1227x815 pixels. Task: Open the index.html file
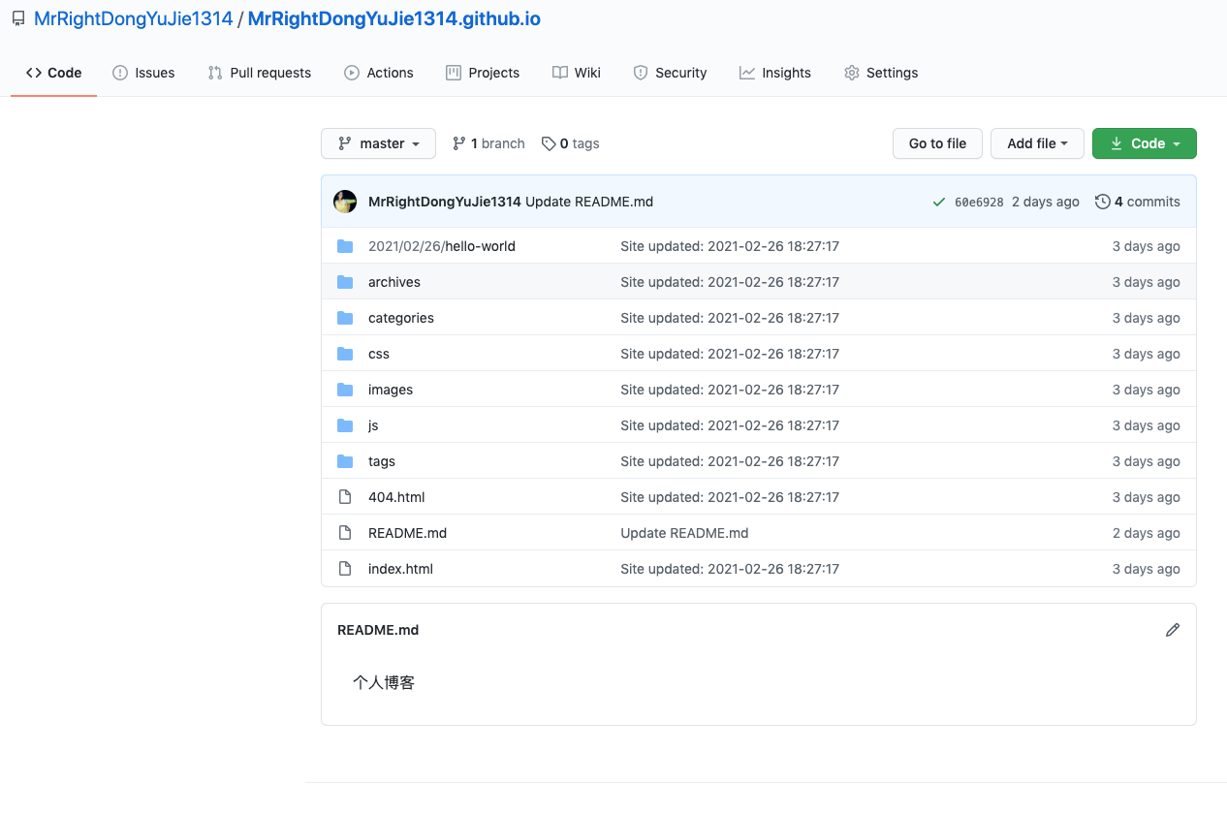pos(400,569)
